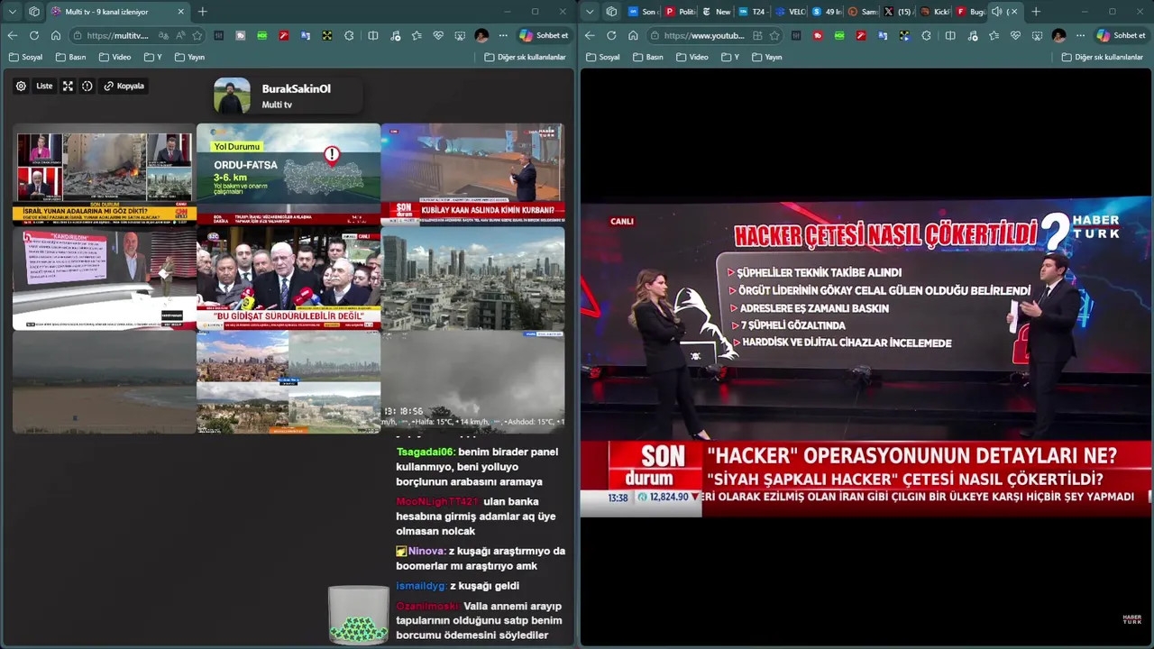Open app install icon in YouTube address bar

click(757, 35)
